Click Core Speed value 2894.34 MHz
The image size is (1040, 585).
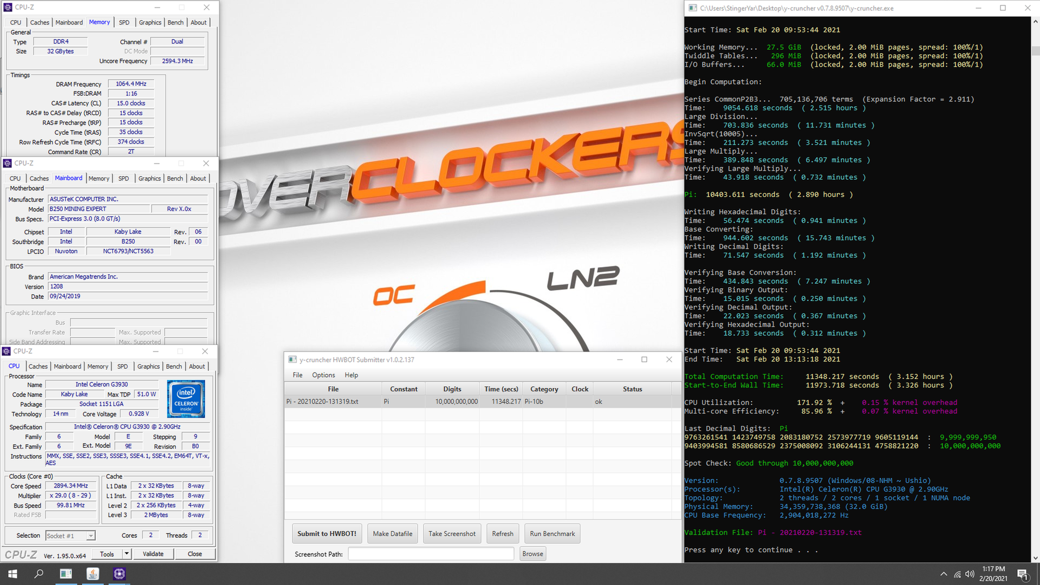point(70,486)
